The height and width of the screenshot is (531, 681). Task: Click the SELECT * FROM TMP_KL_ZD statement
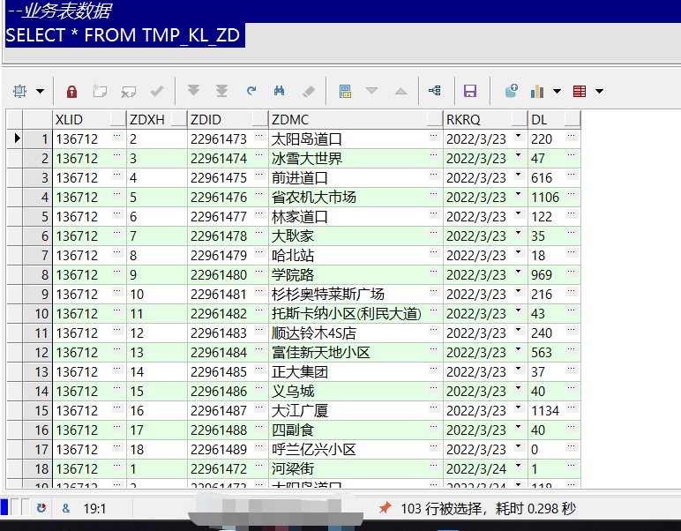point(123,35)
